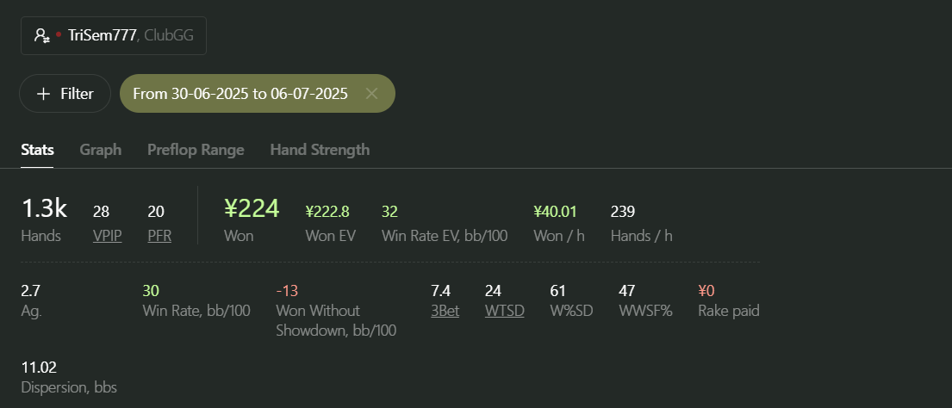Remove the date range filter with X

371,93
